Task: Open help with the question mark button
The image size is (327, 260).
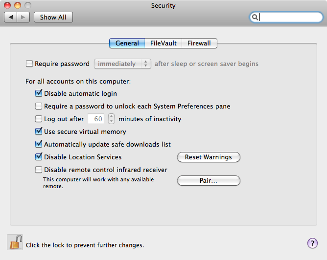Action: point(312,243)
